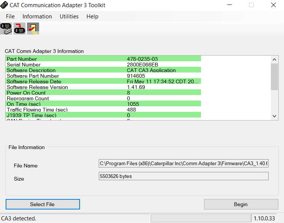Open the Utilities menu
Image resolution: width=284 pixels, height=223 pixels.
click(x=69, y=17)
